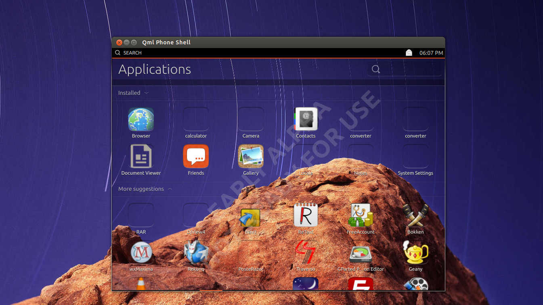The width and height of the screenshot is (543, 305).
Task: Open the Document Viewer app
Action: tap(141, 157)
